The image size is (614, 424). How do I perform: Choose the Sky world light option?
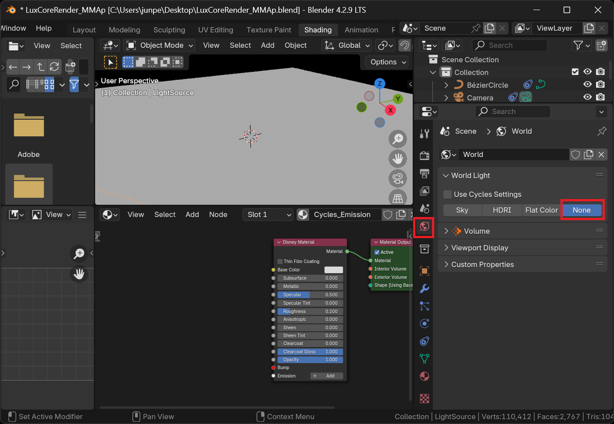point(462,210)
